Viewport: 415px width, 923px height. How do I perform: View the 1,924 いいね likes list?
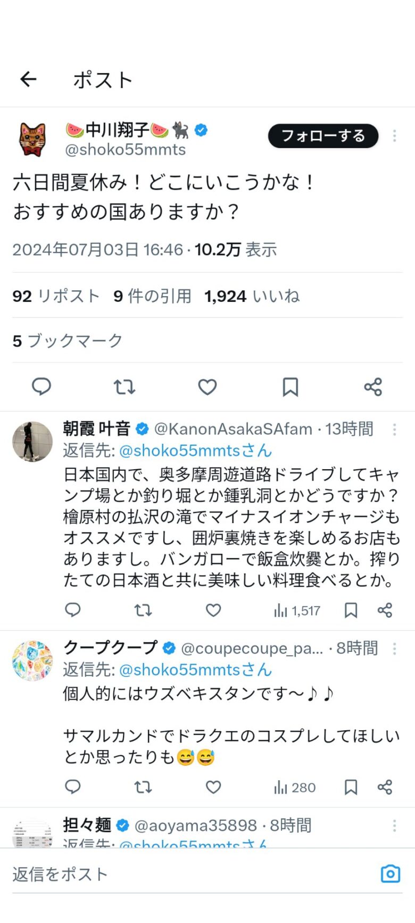coord(252,296)
